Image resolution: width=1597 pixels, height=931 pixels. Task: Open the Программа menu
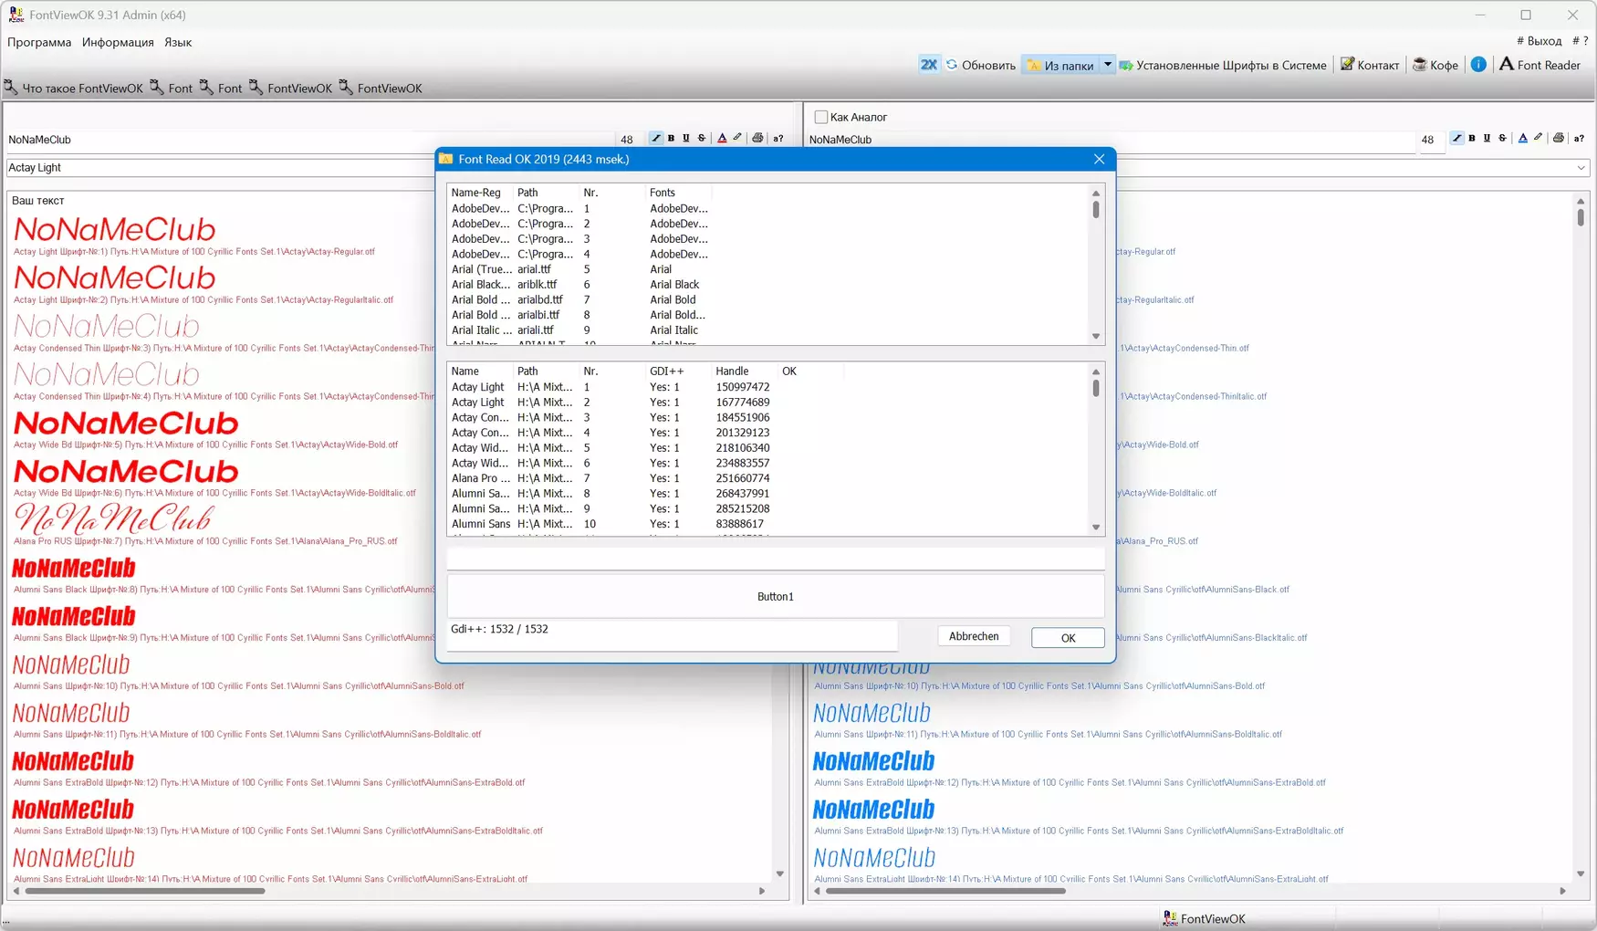(39, 42)
